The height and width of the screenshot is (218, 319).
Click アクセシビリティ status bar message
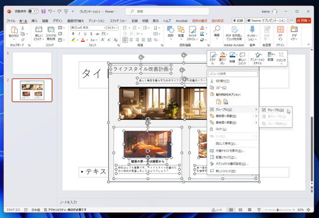click(65, 210)
